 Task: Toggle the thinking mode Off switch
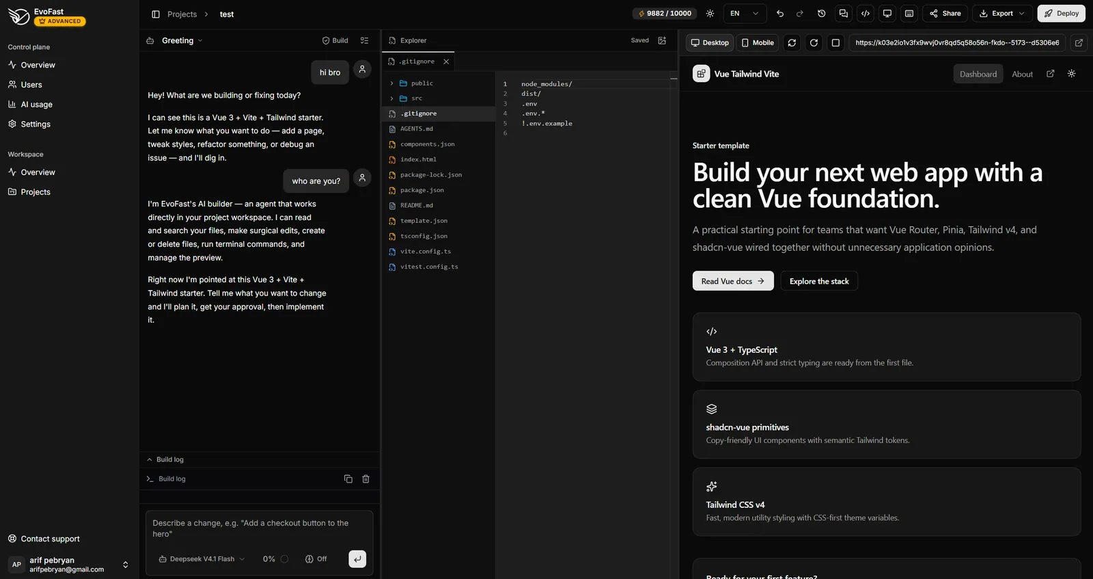(316, 559)
